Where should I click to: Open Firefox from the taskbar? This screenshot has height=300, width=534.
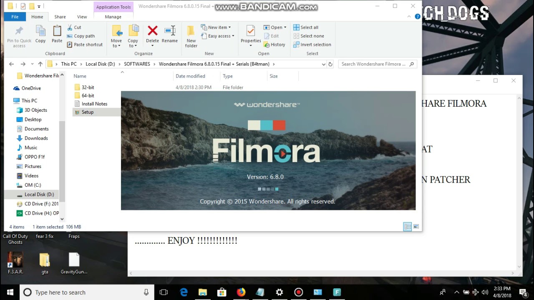coord(241,292)
